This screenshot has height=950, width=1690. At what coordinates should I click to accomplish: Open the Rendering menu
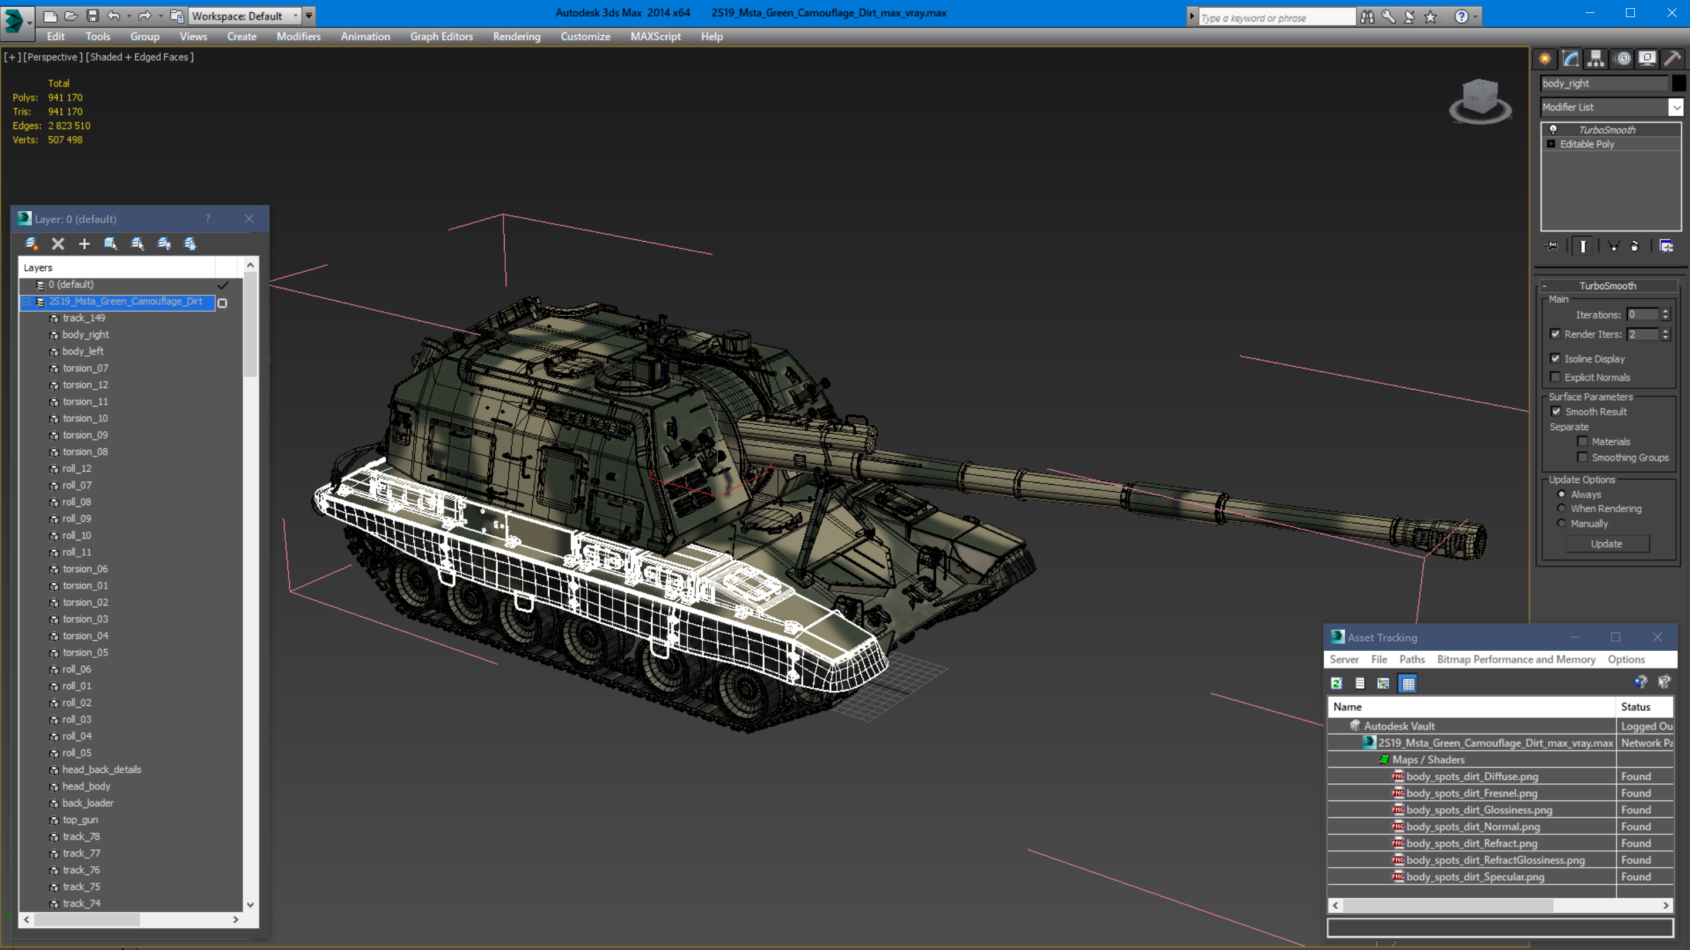coord(516,37)
